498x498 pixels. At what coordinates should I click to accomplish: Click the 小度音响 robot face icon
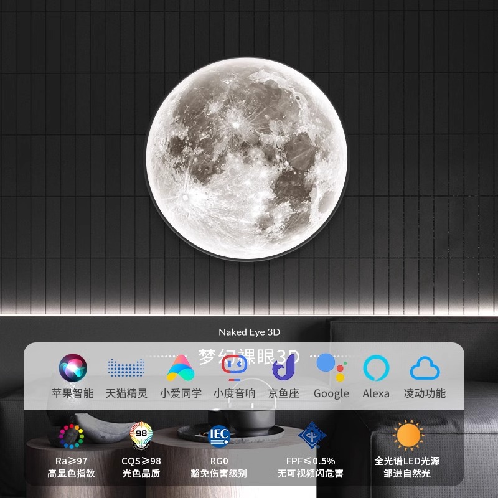tap(235, 367)
